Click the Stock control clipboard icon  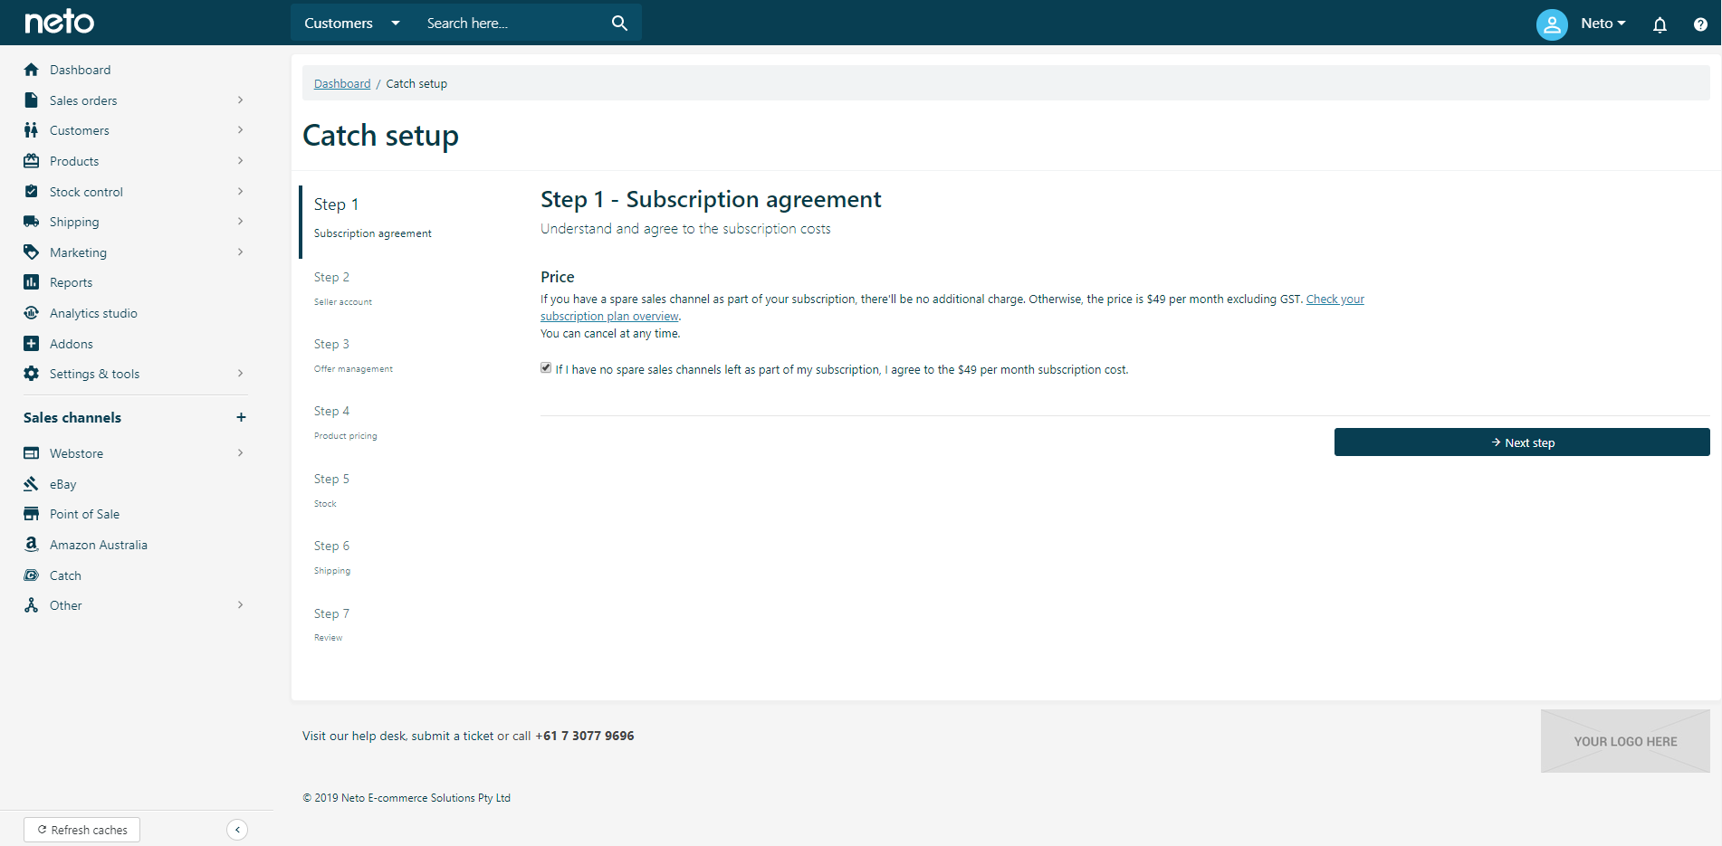[x=32, y=192]
